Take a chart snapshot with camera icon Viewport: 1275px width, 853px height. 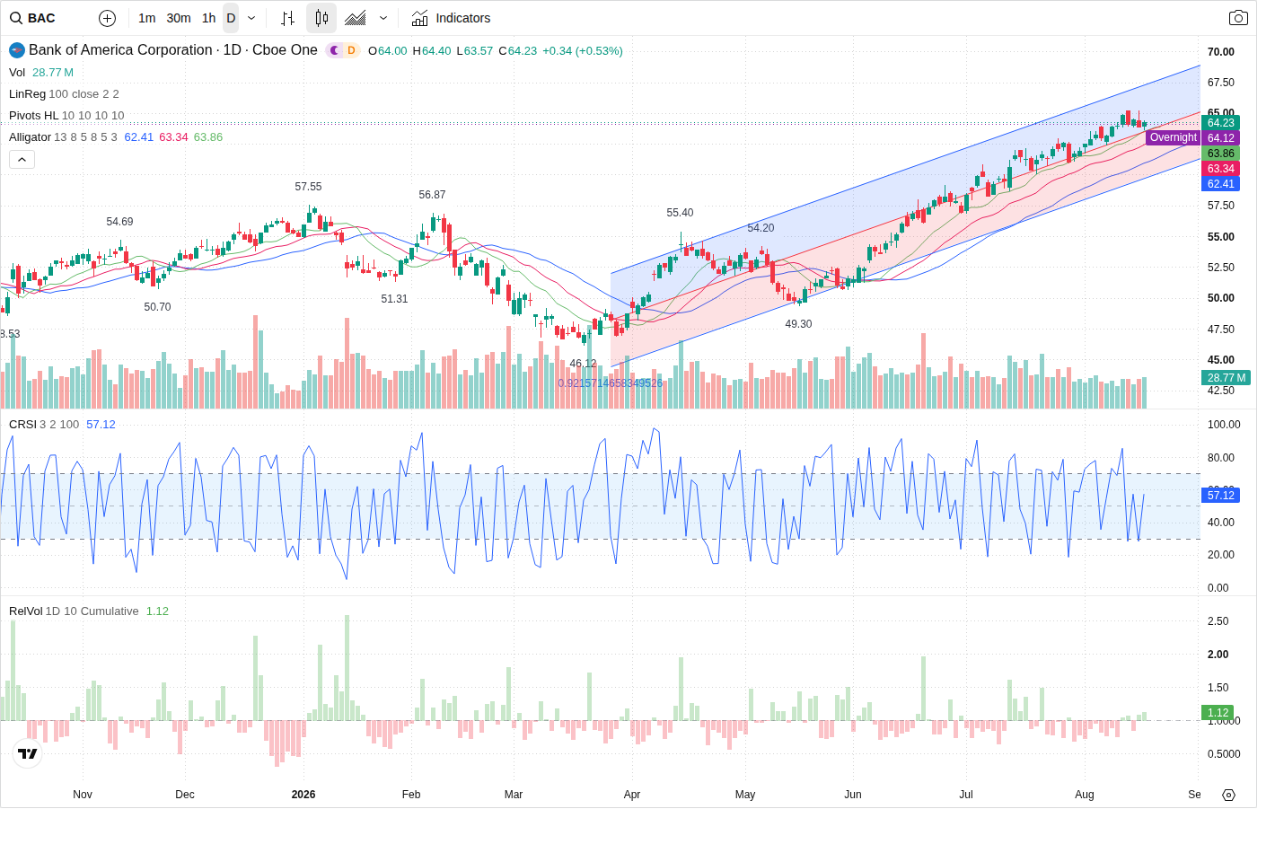[1238, 18]
